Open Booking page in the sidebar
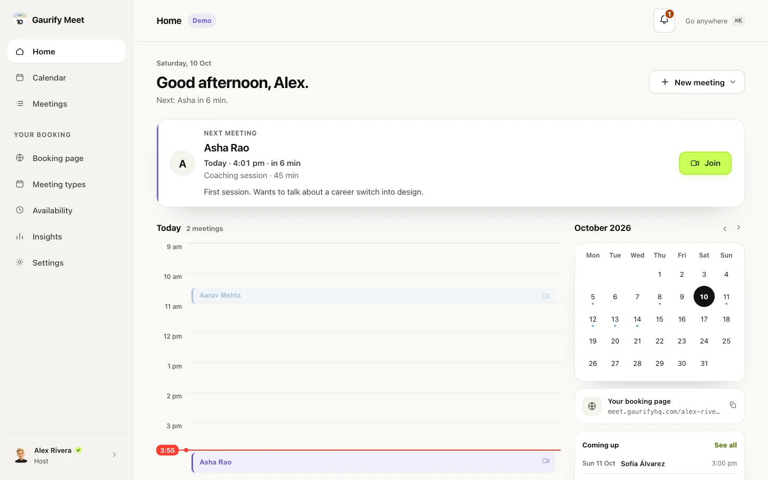This screenshot has width=768, height=480. 67,158
